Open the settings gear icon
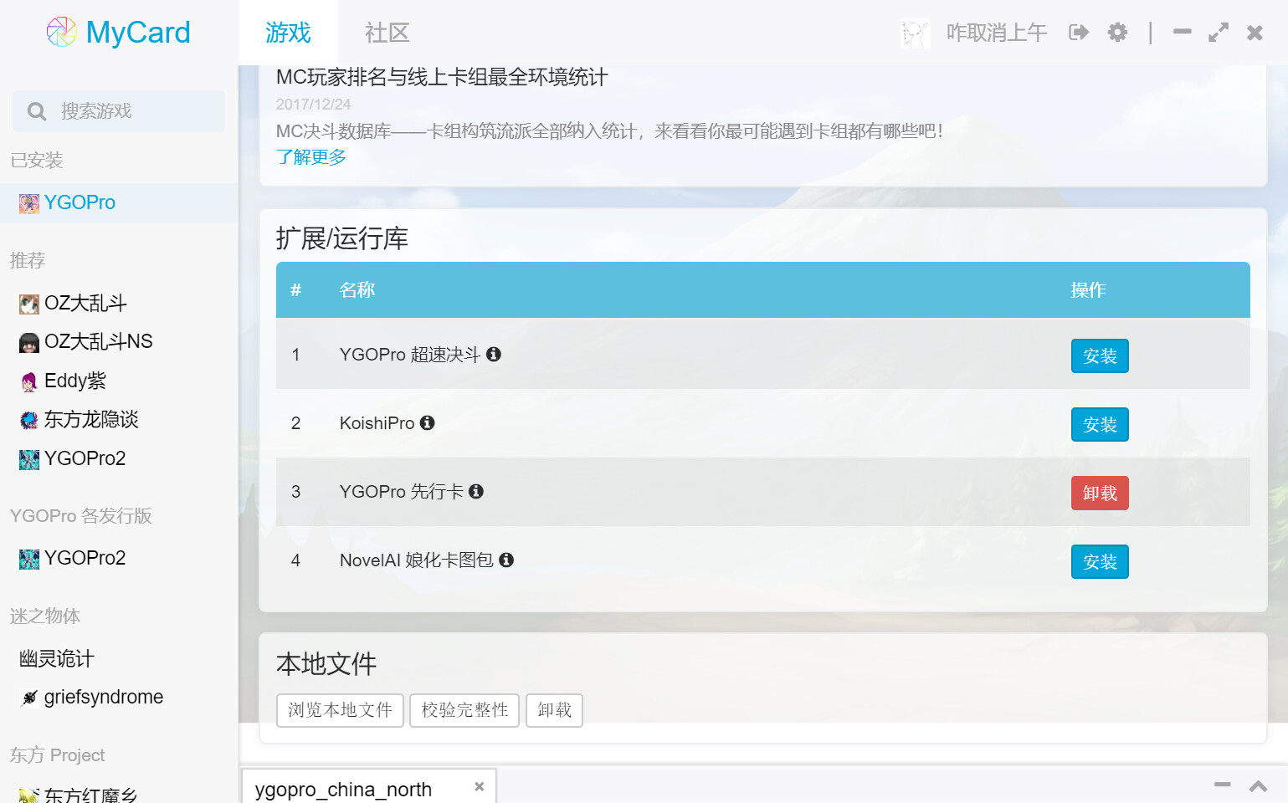 coord(1117,33)
